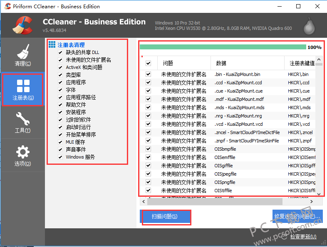Open the 检查更新(U) link

(x=303, y=237)
